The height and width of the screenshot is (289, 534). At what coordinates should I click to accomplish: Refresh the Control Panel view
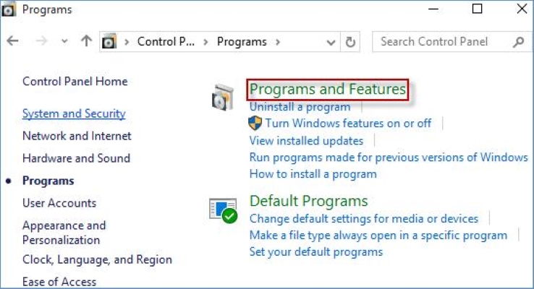click(x=352, y=42)
